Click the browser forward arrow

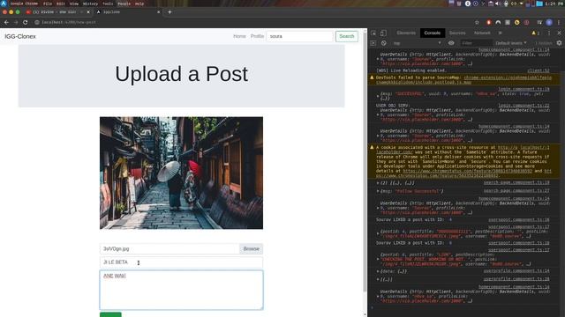(x=16, y=22)
